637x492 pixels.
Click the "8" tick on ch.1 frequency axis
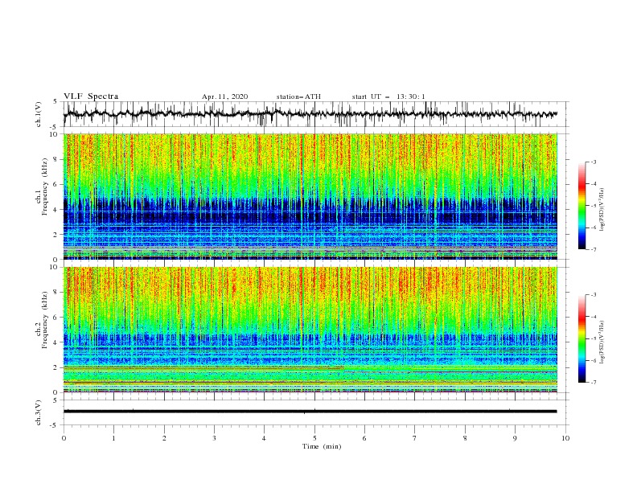pyautogui.click(x=56, y=159)
